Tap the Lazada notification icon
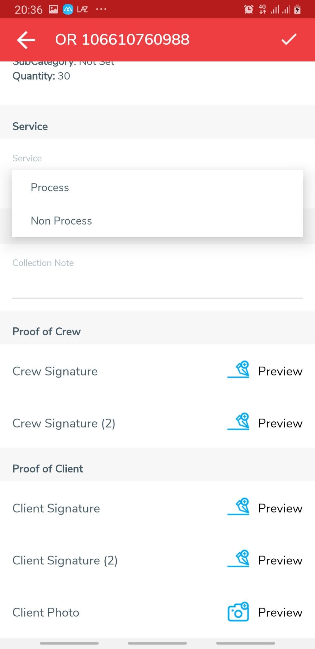The width and height of the screenshot is (315, 649). coord(82,10)
